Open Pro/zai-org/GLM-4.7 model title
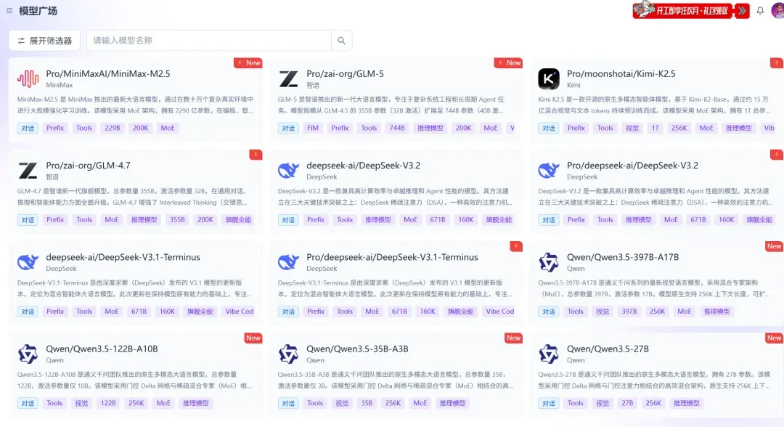The height and width of the screenshot is (427, 784). click(88, 166)
